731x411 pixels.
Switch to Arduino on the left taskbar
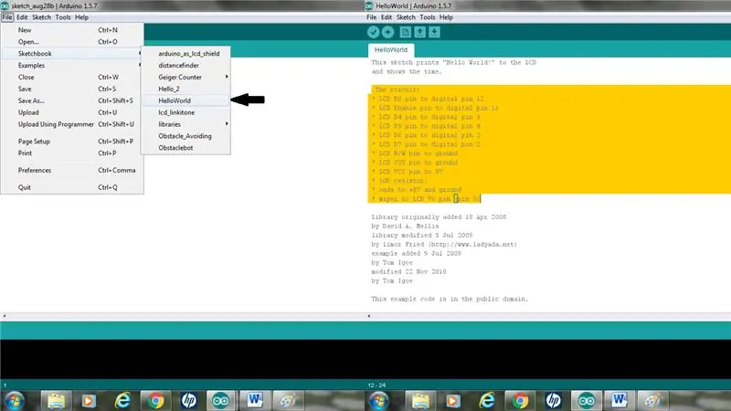(x=221, y=401)
